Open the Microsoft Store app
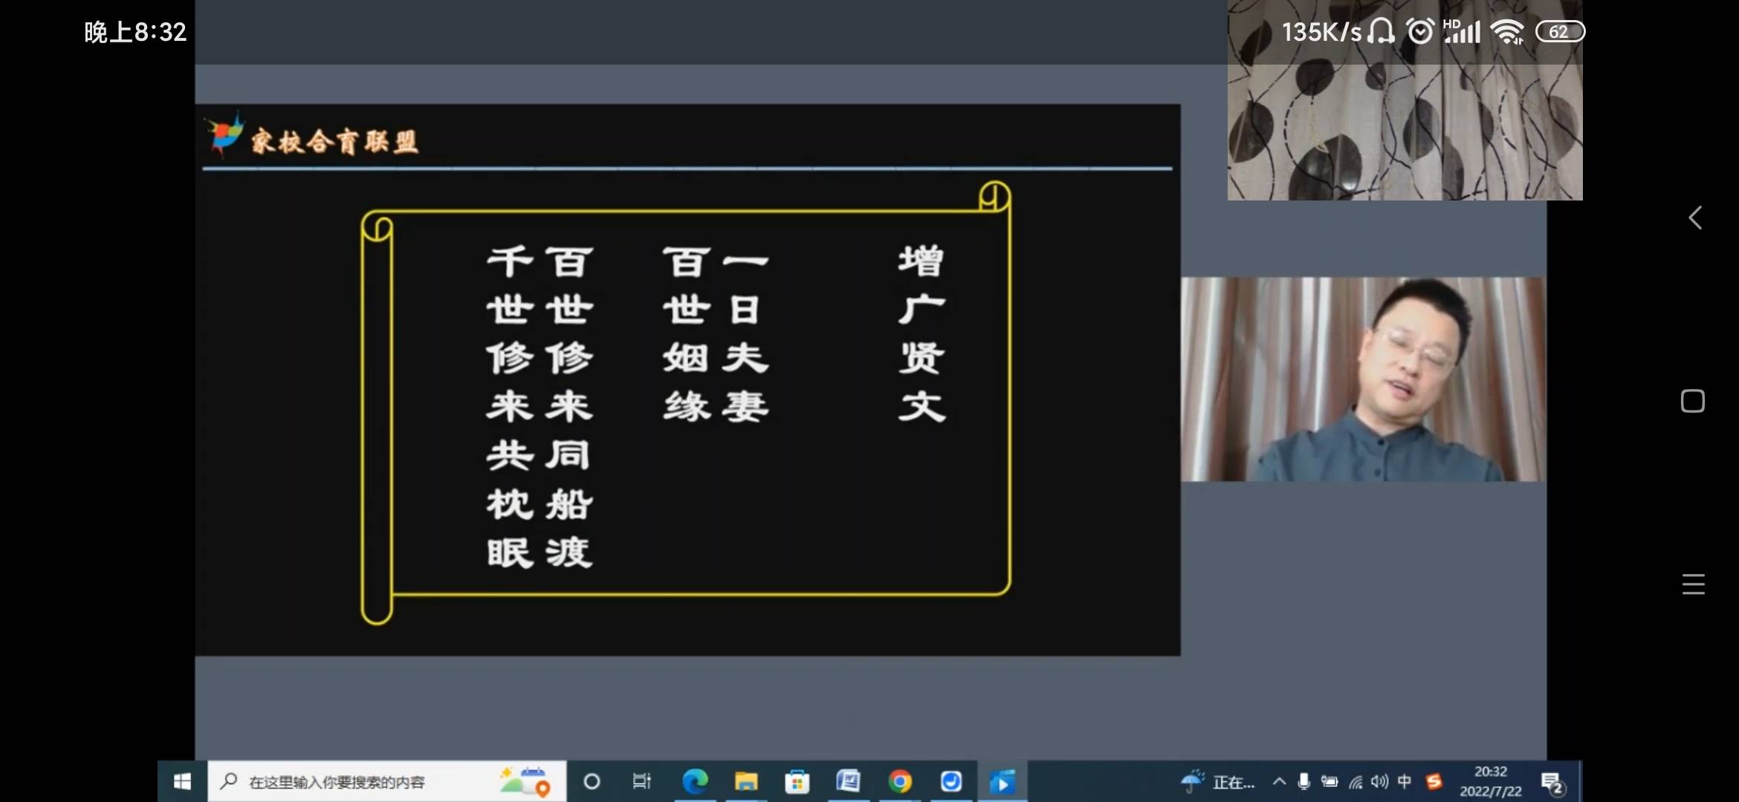Image resolution: width=1739 pixels, height=802 pixels. tap(797, 781)
